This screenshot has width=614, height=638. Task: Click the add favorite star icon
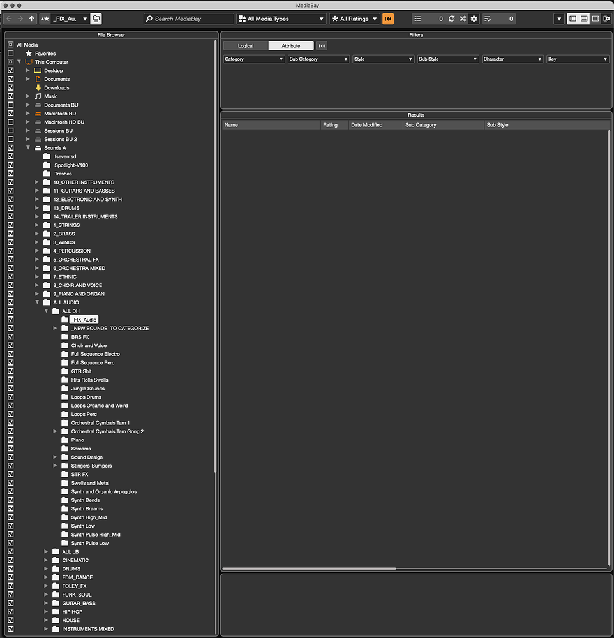coord(45,19)
